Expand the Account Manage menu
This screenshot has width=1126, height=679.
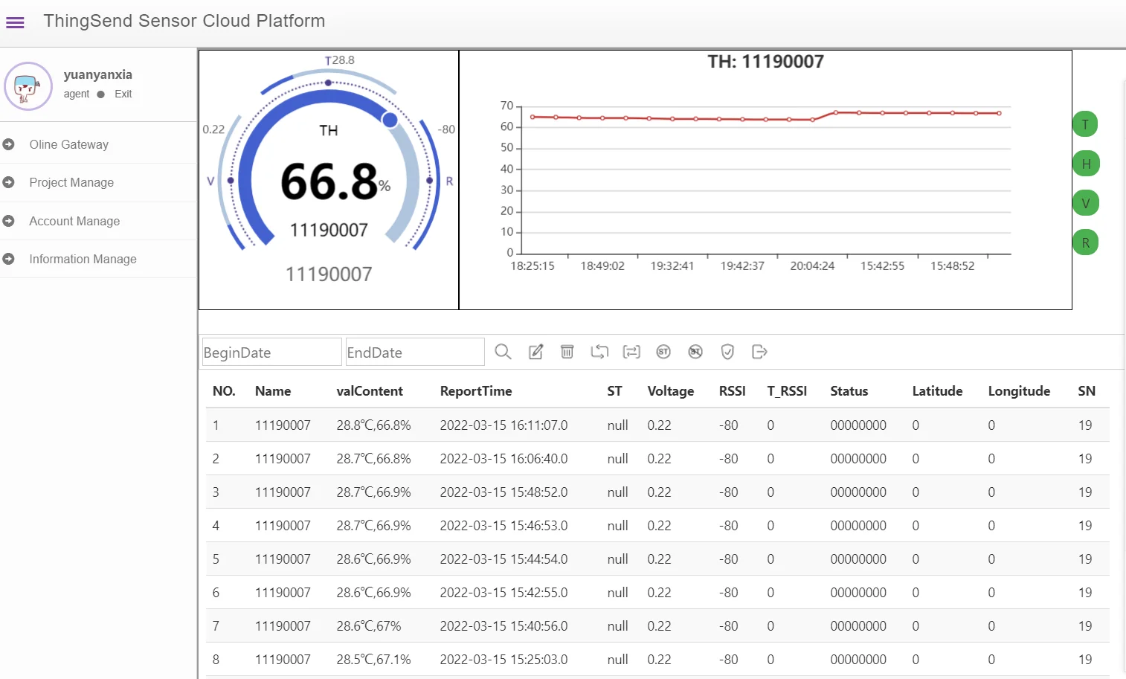pos(74,221)
